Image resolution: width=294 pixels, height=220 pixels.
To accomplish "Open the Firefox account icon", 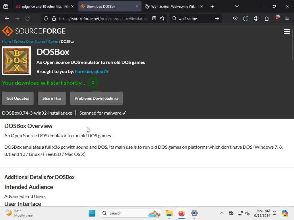I will (x=256, y=19).
